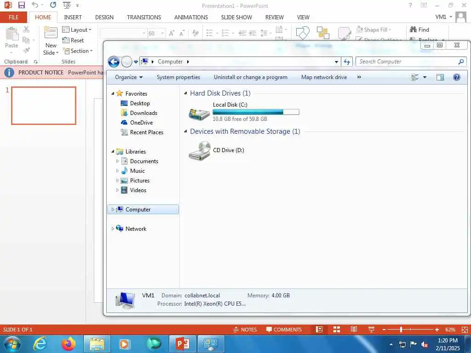Select slide 1 thumbnail
Screen dimensions: 471x353
click(x=44, y=106)
